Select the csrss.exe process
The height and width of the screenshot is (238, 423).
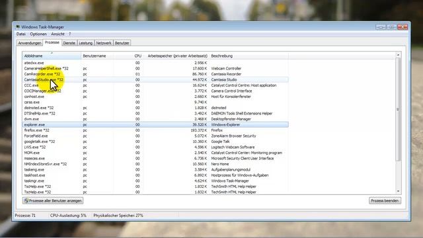[x=155, y=102]
